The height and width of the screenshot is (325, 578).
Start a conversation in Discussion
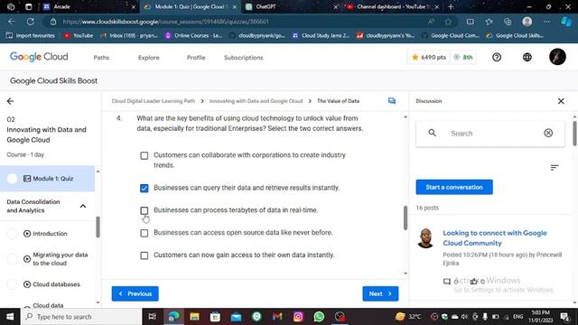[454, 187]
